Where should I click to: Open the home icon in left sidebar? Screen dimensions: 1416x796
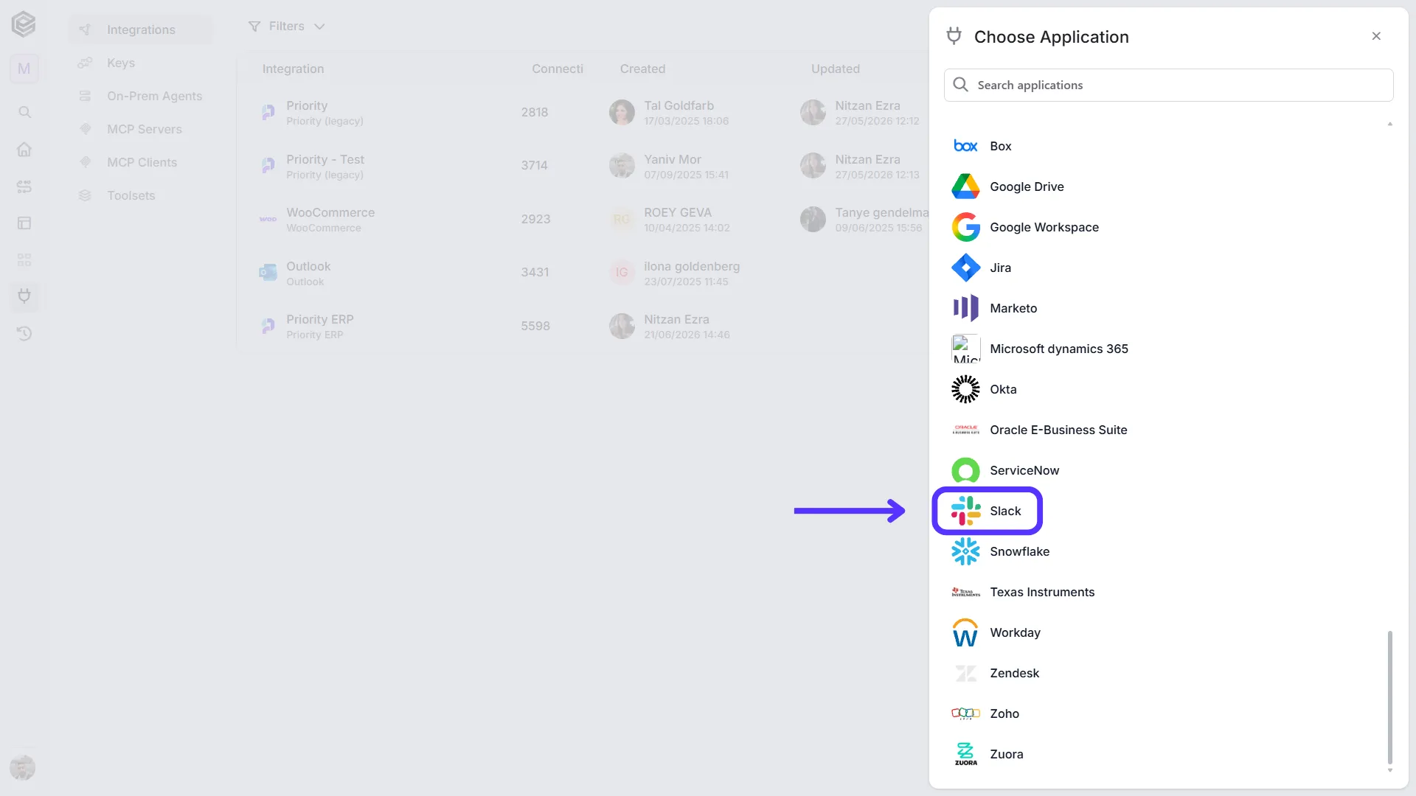24,149
